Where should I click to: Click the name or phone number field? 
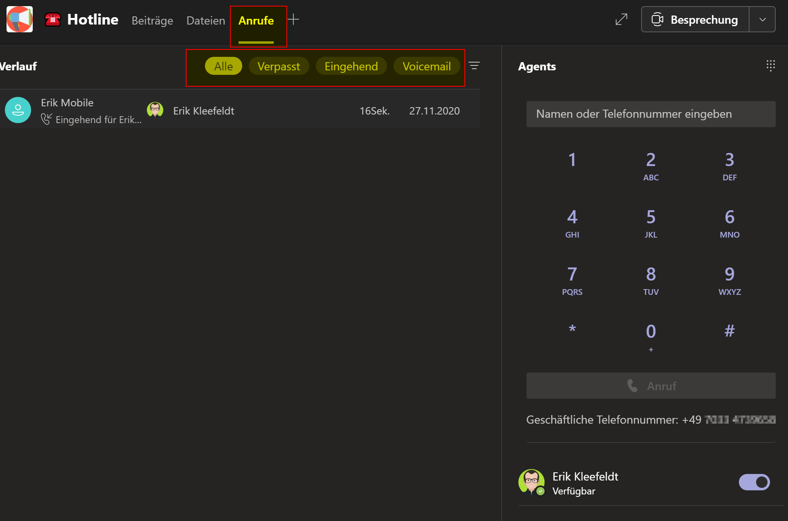651,114
